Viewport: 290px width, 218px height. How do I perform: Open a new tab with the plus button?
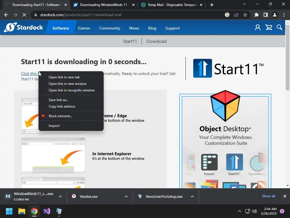[212, 5]
